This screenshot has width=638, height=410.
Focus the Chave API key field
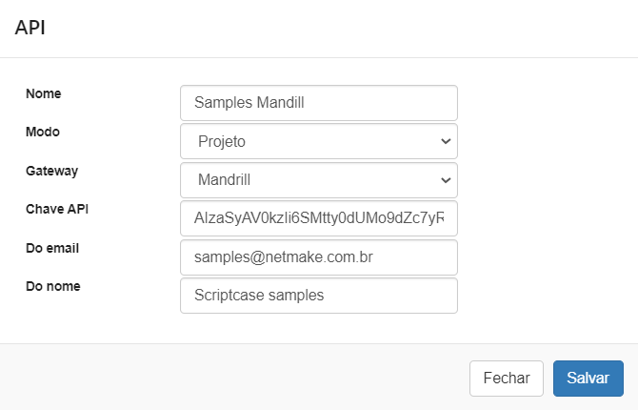point(318,217)
